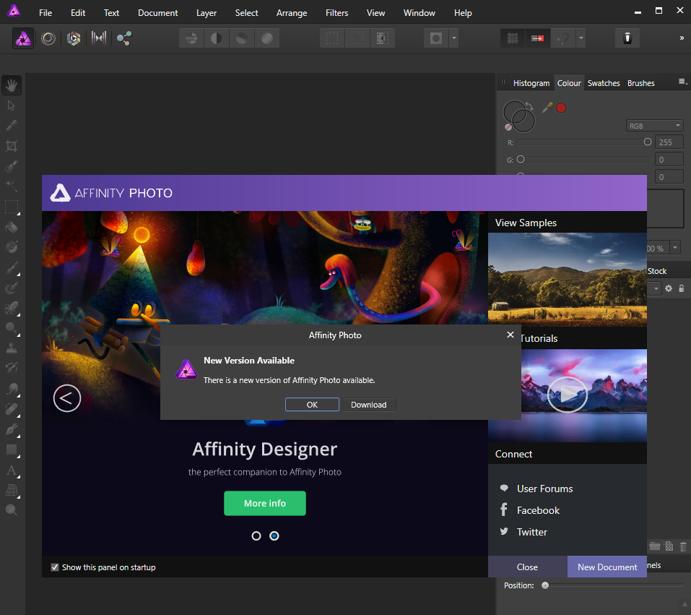691x615 pixels.
Task: Open the User Forums link
Action: click(544, 489)
